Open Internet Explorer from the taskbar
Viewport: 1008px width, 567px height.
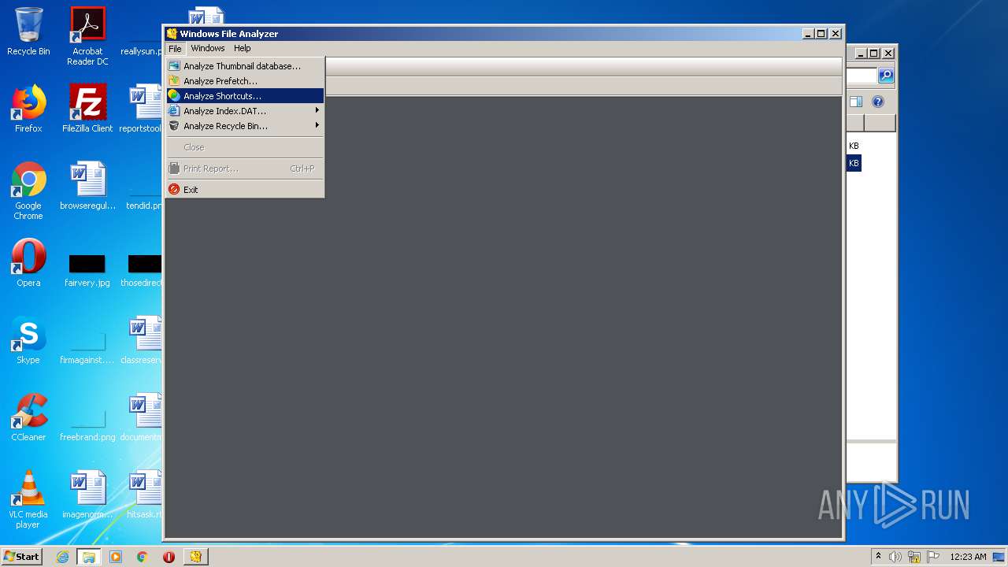(x=62, y=557)
